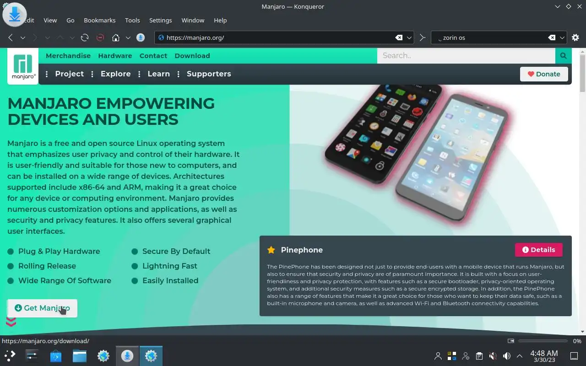Open the colored squares tray icon
The width and height of the screenshot is (586, 366).
[x=452, y=356]
